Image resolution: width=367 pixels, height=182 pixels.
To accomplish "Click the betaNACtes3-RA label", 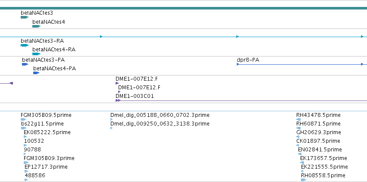I will [42, 41].
